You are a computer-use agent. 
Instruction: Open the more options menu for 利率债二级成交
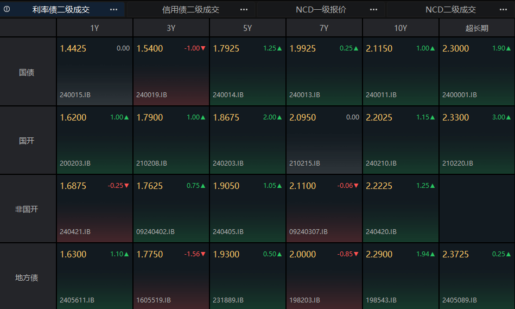[x=113, y=10]
